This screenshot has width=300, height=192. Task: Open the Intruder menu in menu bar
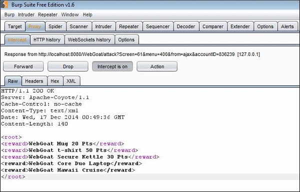pos(26,14)
